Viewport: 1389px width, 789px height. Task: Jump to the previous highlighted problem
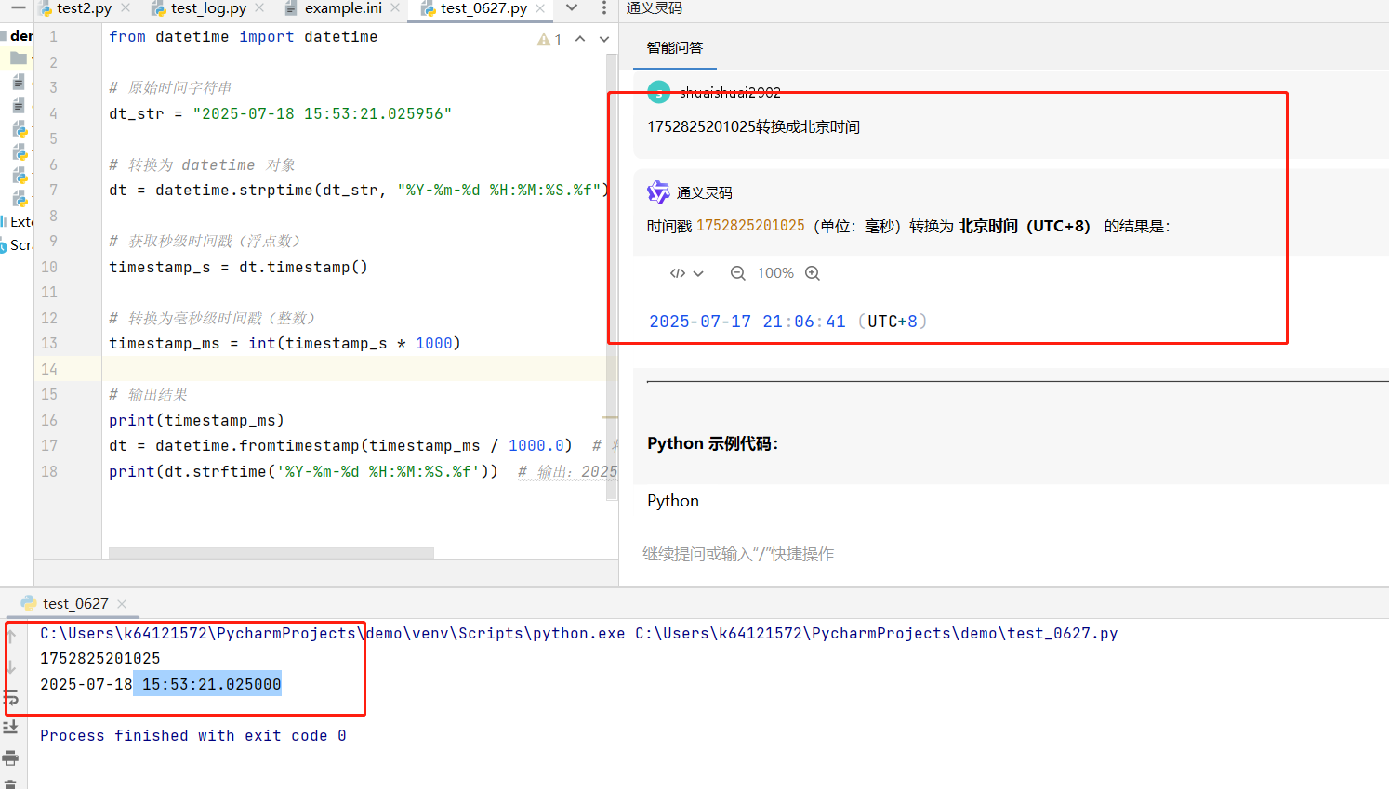point(580,39)
